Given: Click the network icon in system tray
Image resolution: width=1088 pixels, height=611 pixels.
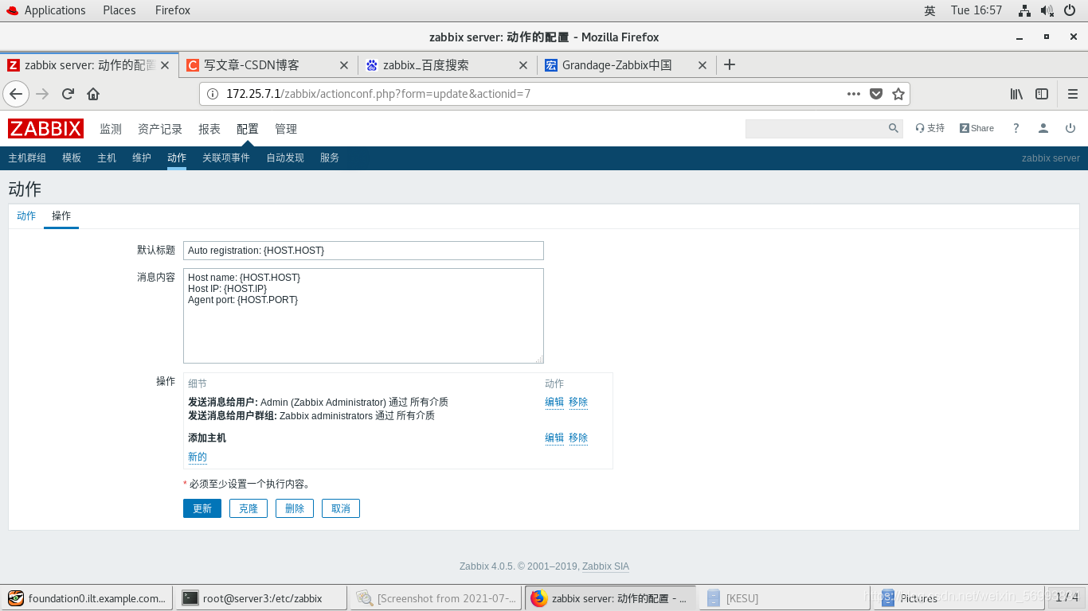Looking at the screenshot, I should (1025, 10).
